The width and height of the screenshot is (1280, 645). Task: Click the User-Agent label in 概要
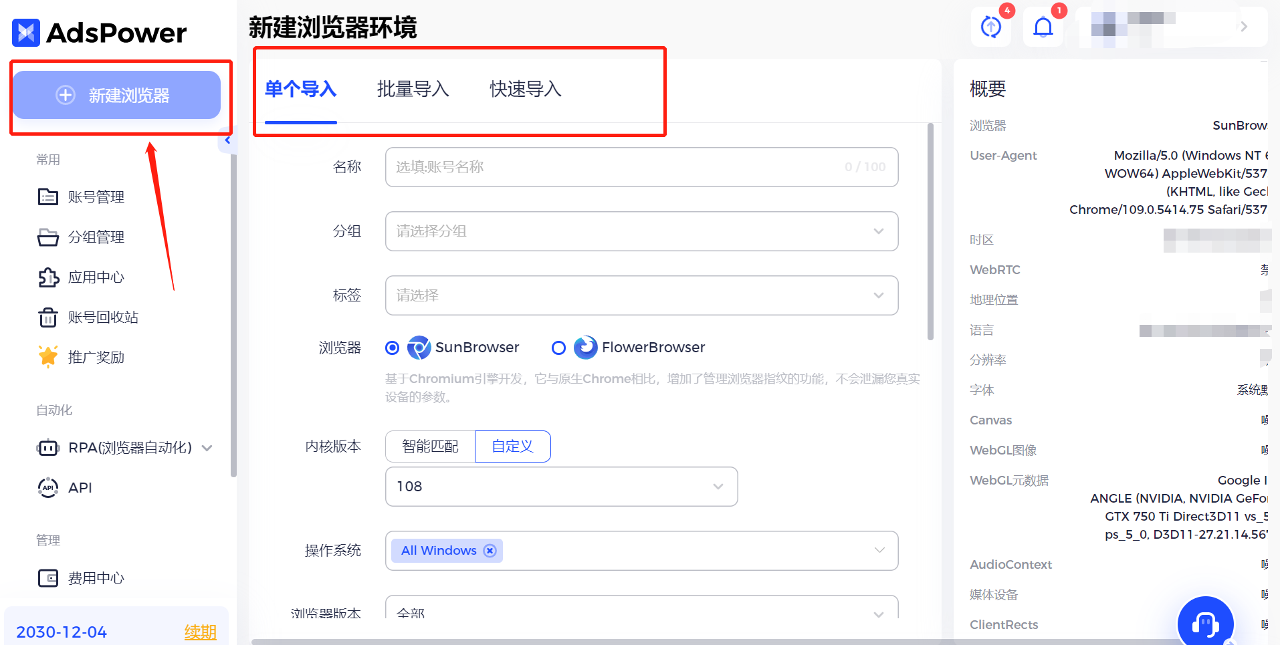[1003, 156]
